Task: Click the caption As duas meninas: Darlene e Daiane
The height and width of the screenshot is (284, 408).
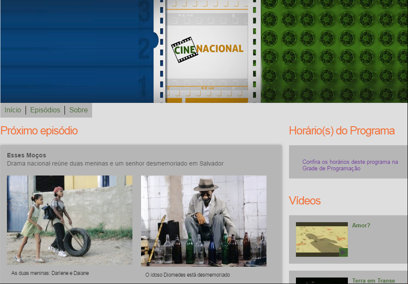Action: tap(50, 273)
